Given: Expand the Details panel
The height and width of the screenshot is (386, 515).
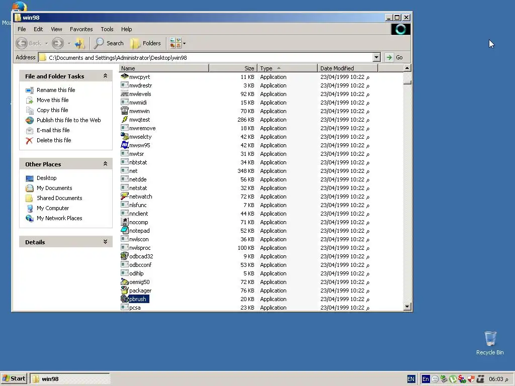Looking at the screenshot, I should 105,242.
